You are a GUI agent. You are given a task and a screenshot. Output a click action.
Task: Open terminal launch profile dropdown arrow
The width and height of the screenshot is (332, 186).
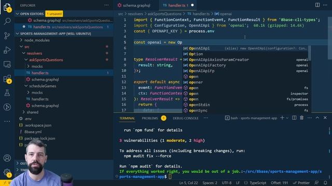(x=287, y=118)
